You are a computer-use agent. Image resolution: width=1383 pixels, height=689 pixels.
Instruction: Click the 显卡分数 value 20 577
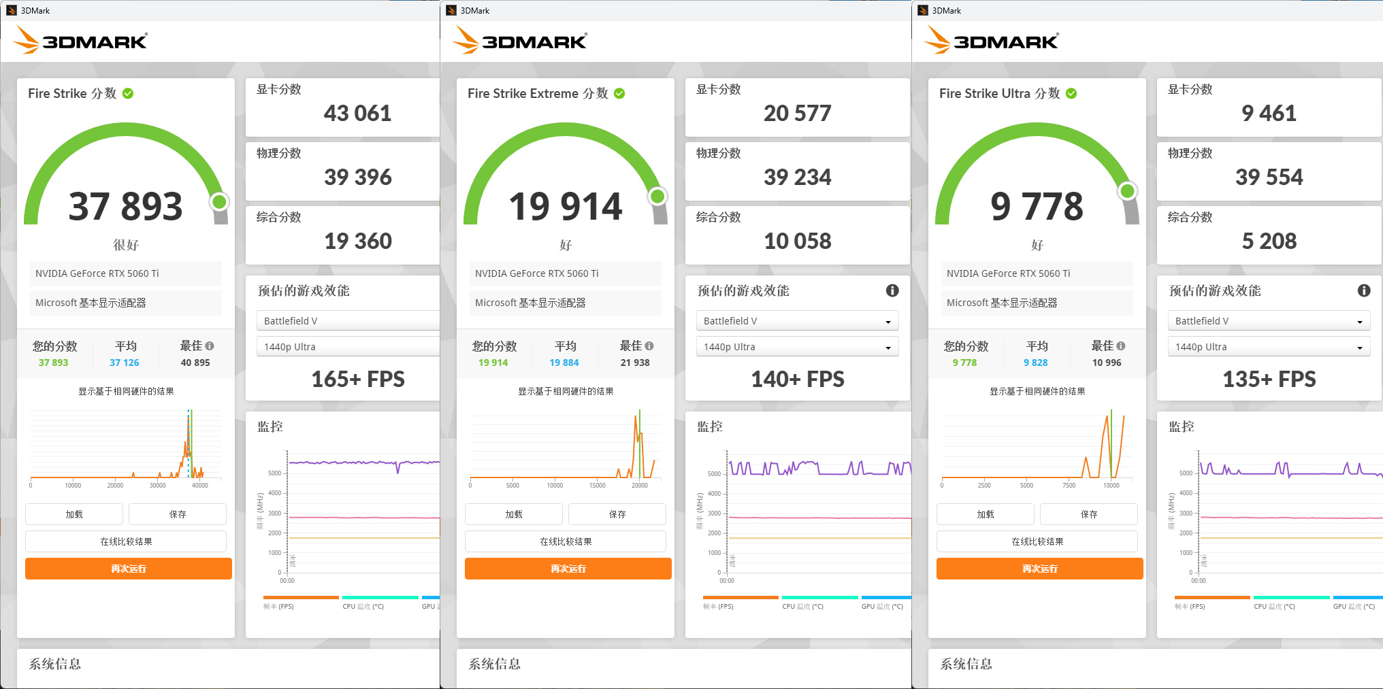point(798,113)
